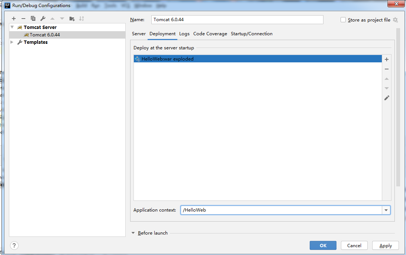The width and height of the screenshot is (406, 255).
Task: Sort configurations alphabetically
Action: (x=81, y=19)
